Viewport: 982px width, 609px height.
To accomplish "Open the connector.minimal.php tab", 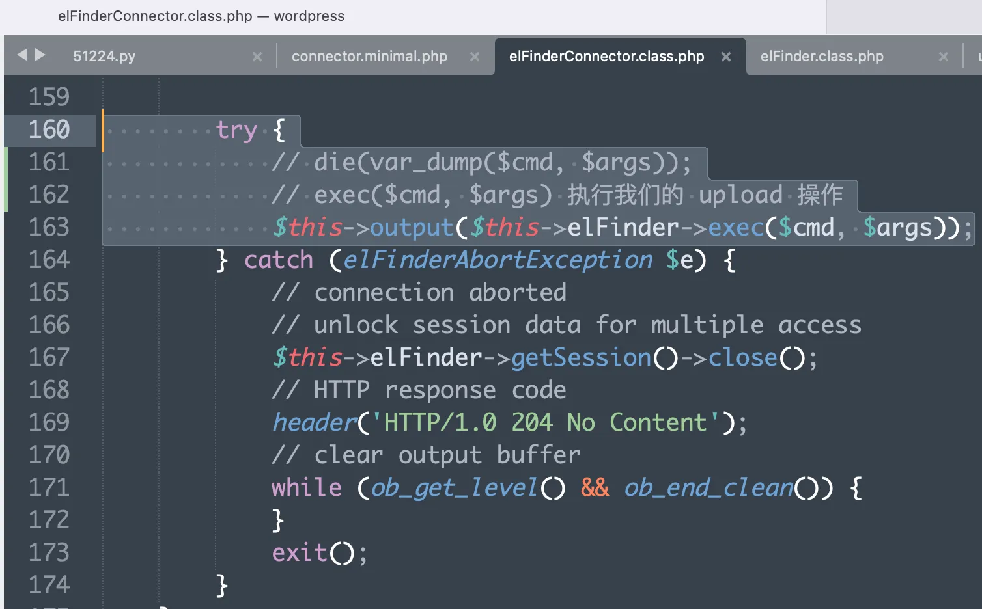I will 369,57.
